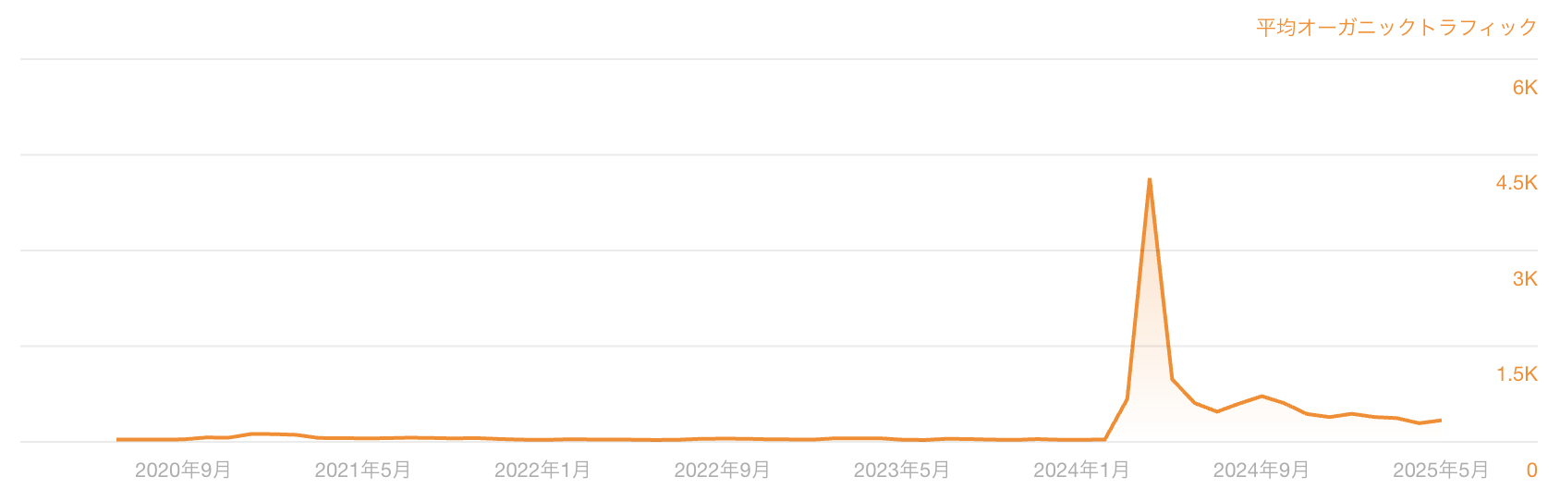Click the 2023年5月 x-axis label
The width and height of the screenshot is (1560, 501).
point(902,470)
